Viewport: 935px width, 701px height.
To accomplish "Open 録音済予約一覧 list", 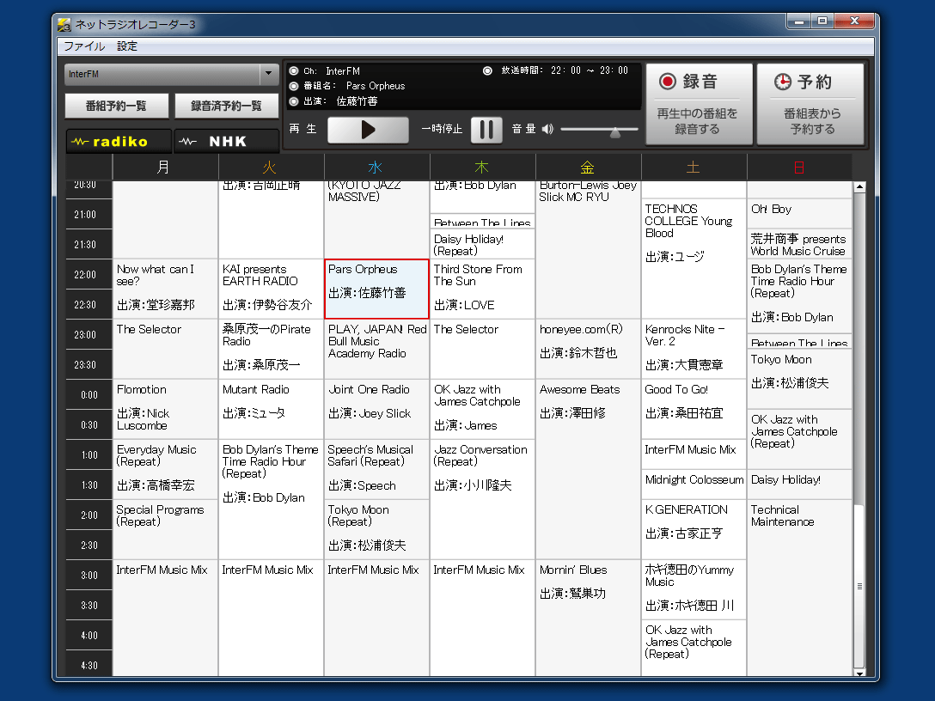I will point(227,107).
